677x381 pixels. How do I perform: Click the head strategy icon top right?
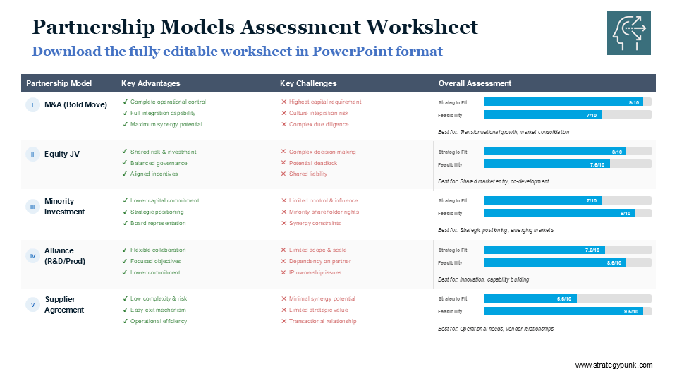tap(628, 33)
